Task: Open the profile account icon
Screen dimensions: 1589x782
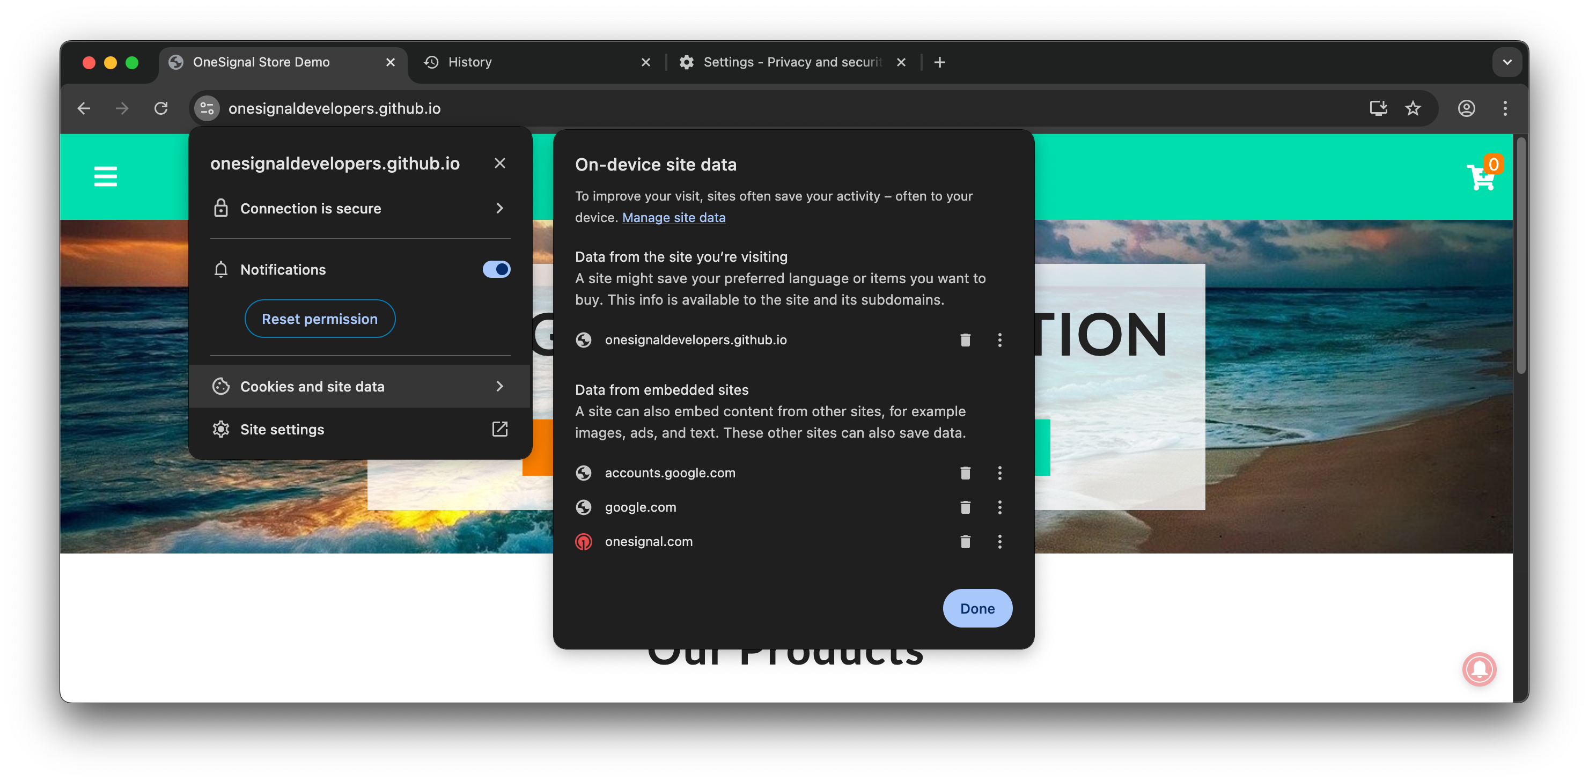Action: 1466,108
